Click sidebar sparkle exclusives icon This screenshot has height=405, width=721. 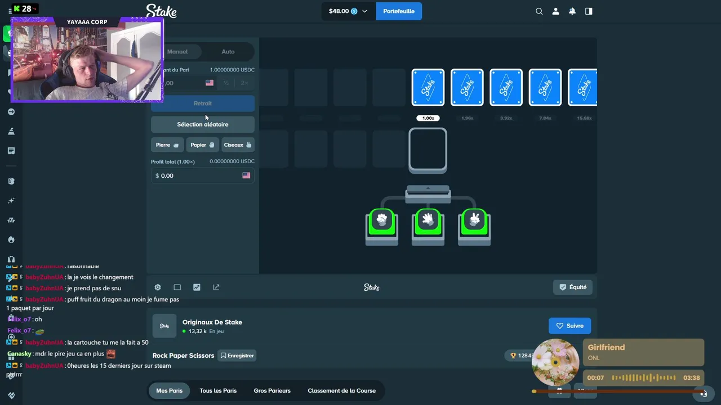(x=11, y=201)
